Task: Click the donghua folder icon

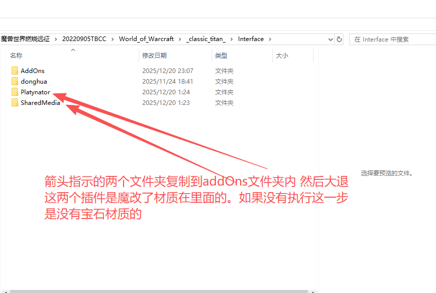Action: [15, 82]
